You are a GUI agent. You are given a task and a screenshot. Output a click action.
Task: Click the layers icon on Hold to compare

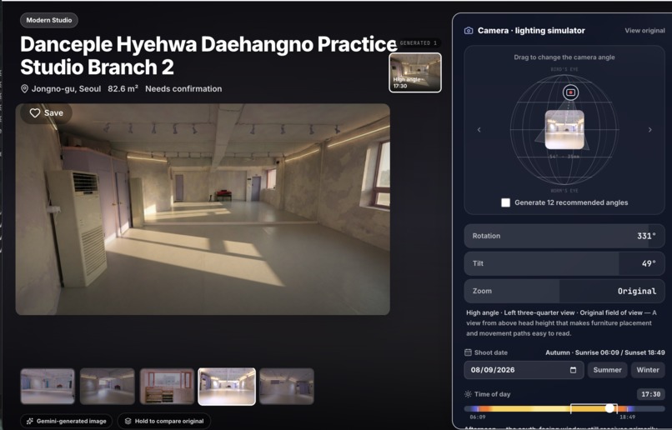[x=128, y=421]
